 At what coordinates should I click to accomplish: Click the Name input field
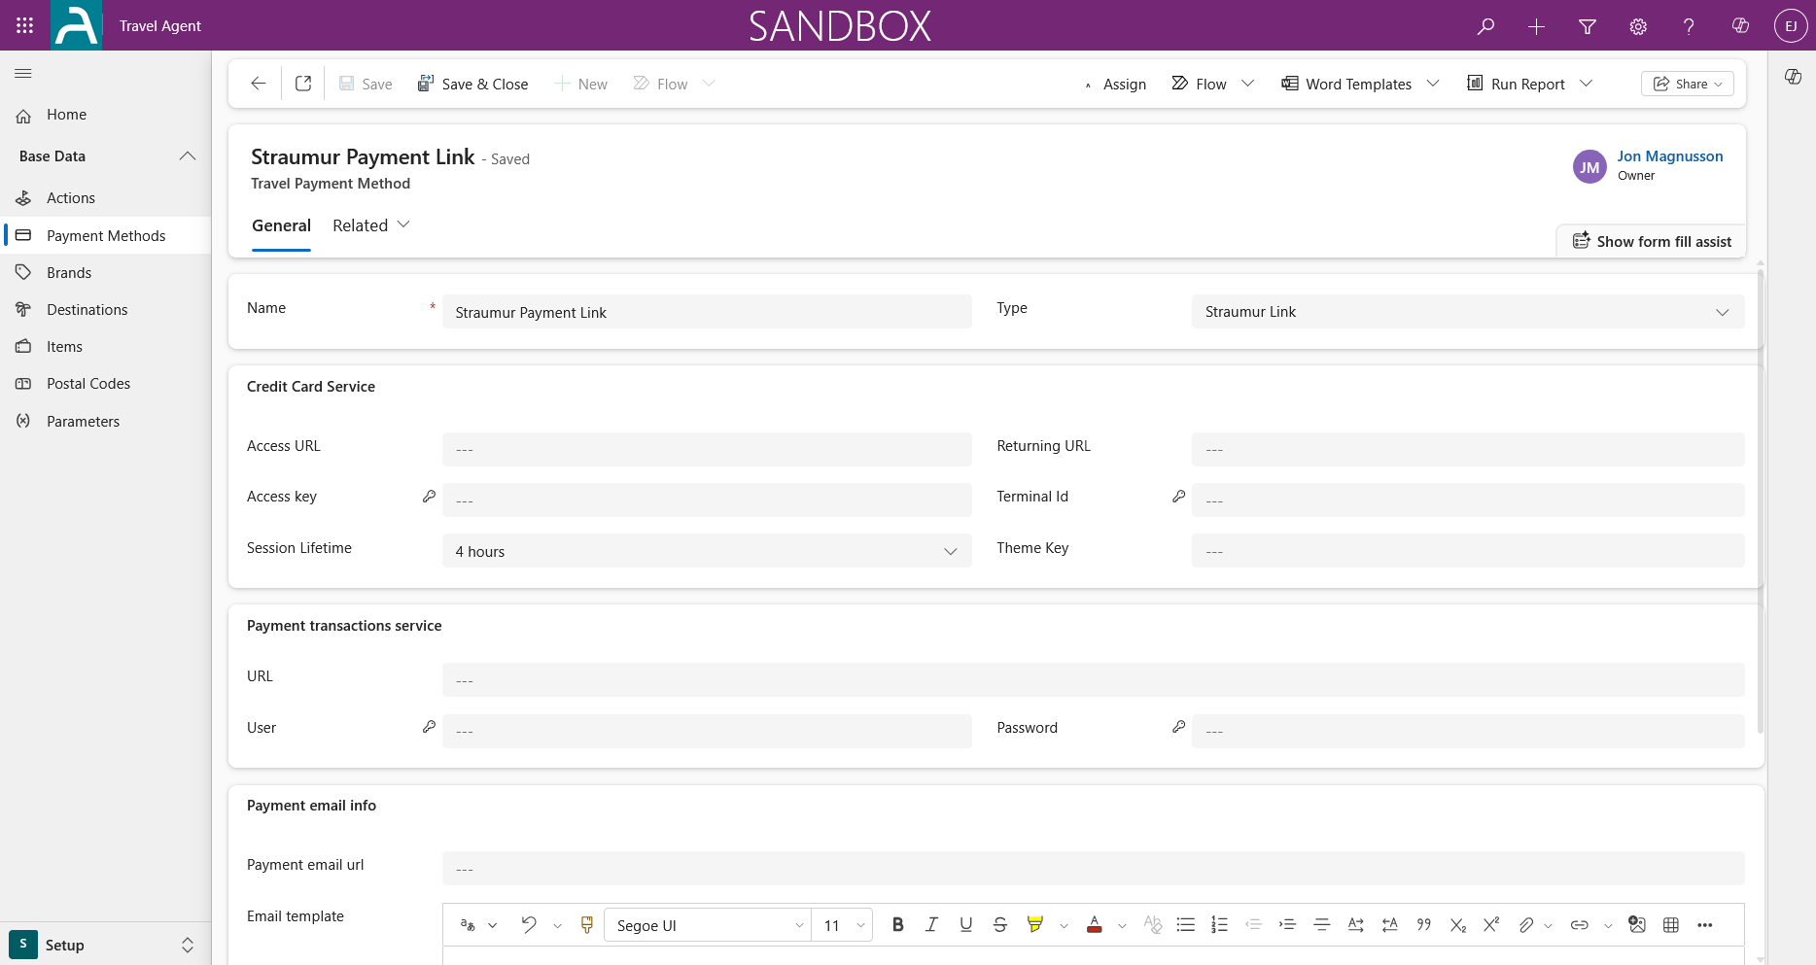[x=707, y=312]
